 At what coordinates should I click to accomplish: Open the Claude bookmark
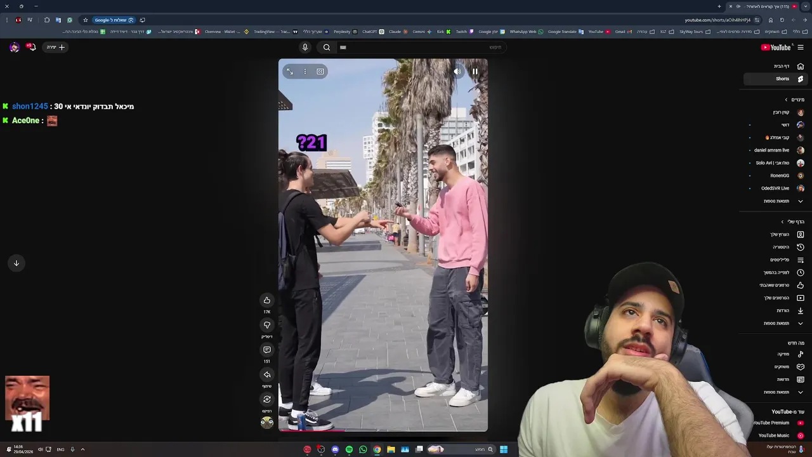coord(398,31)
